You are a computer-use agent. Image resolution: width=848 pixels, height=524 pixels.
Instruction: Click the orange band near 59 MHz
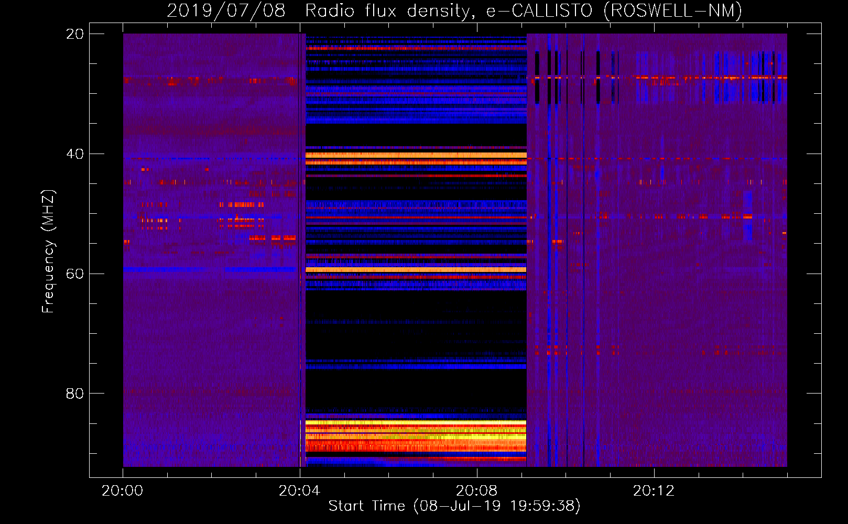coord(416,269)
